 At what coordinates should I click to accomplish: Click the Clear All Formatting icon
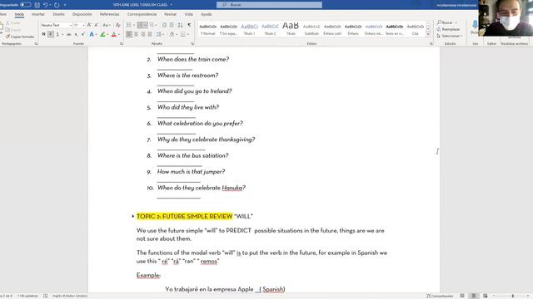click(117, 25)
